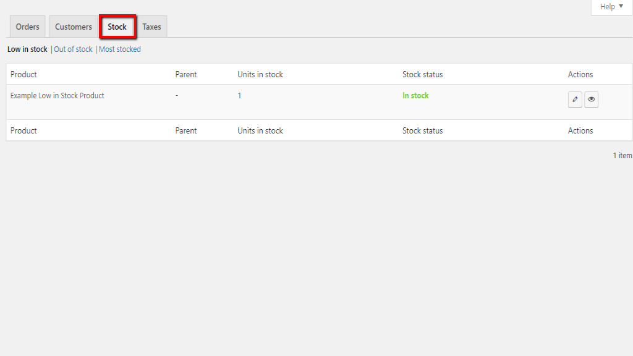The width and height of the screenshot is (633, 356).
Task: Click the bottom Product footer header
Action: point(23,131)
